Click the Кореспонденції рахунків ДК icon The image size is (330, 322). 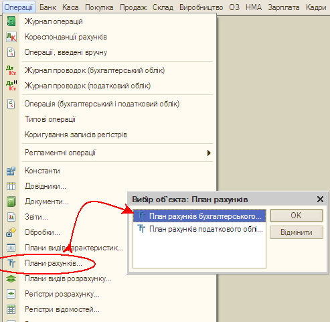point(11,37)
